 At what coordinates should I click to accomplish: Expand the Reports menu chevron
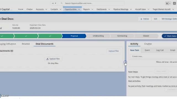point(92,9)
